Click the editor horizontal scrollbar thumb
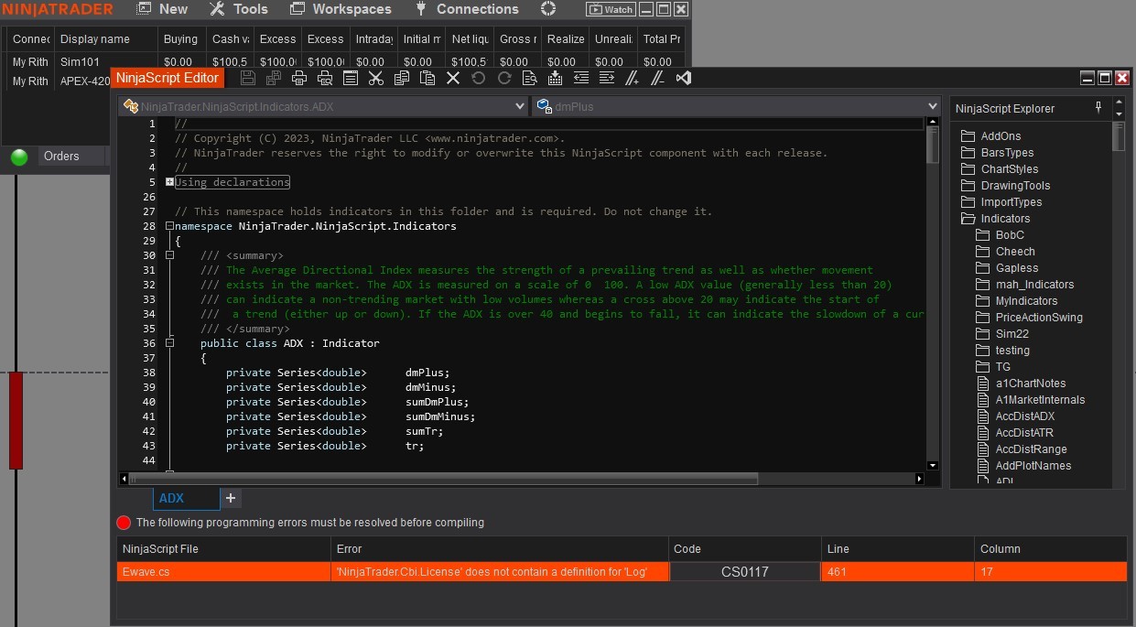The height and width of the screenshot is (627, 1136). 443,479
